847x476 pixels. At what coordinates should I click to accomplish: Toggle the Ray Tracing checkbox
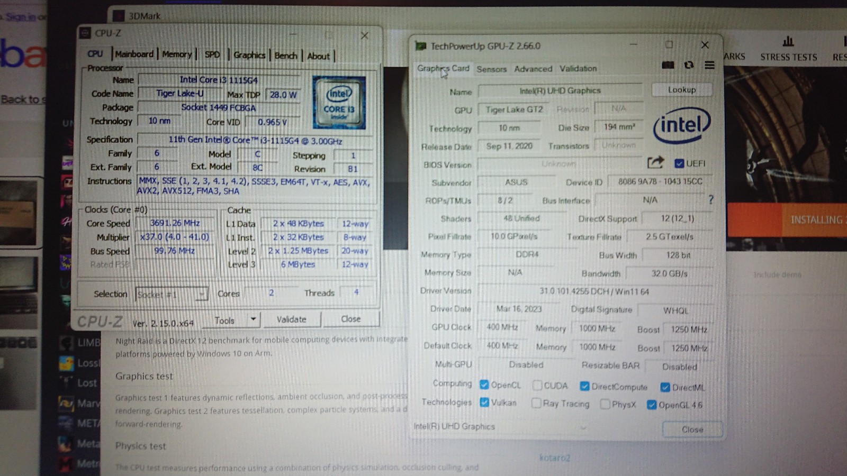click(x=536, y=403)
